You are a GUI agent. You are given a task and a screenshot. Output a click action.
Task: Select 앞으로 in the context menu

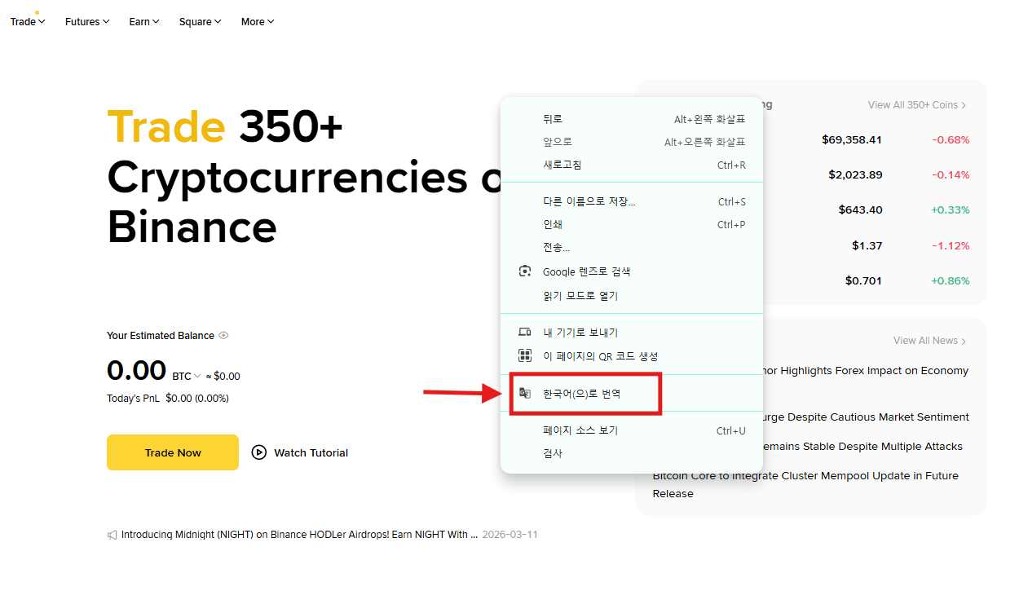632,142
